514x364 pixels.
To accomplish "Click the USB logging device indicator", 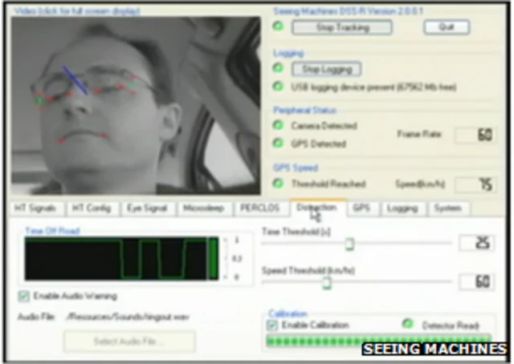I will pos(278,87).
